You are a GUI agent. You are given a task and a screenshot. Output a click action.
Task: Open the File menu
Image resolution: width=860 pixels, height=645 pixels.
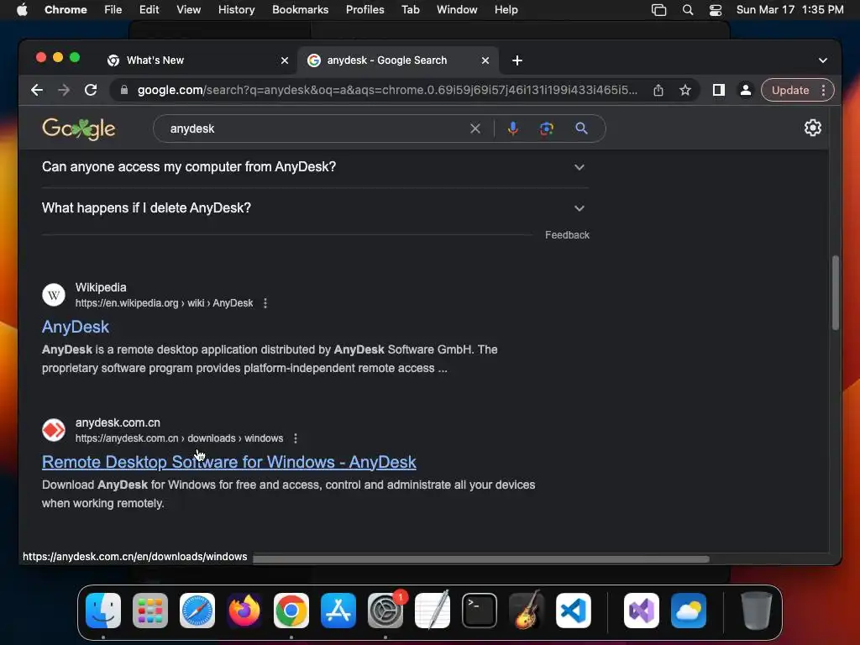point(113,10)
